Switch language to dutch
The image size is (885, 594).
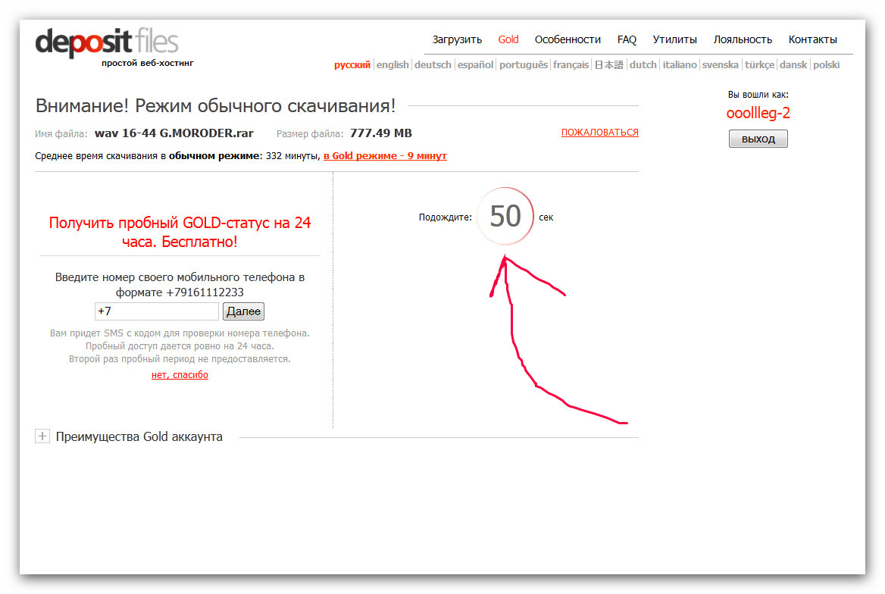click(643, 65)
